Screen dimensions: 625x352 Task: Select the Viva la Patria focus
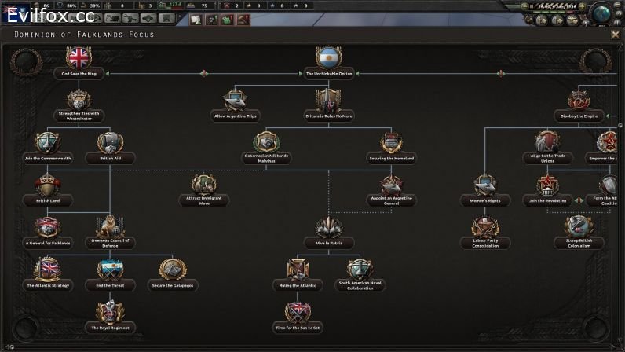[x=328, y=229]
